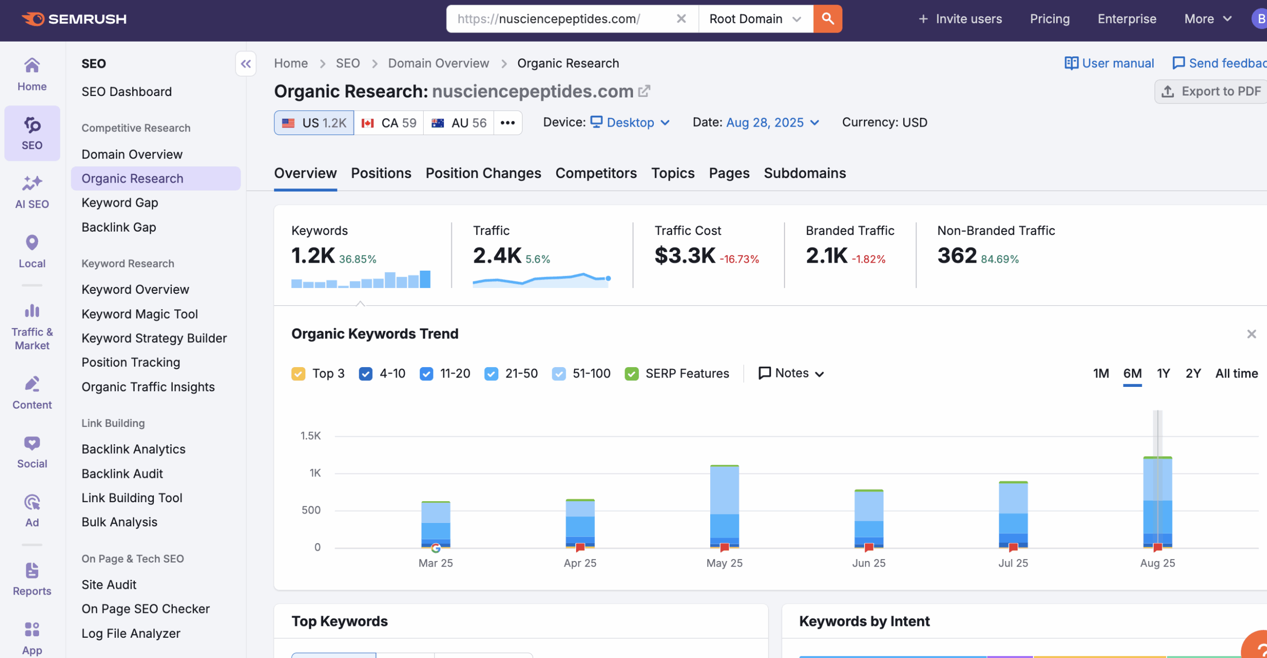Switch to the Subdomains tab
Screen dimensions: 1267x658
pos(805,173)
